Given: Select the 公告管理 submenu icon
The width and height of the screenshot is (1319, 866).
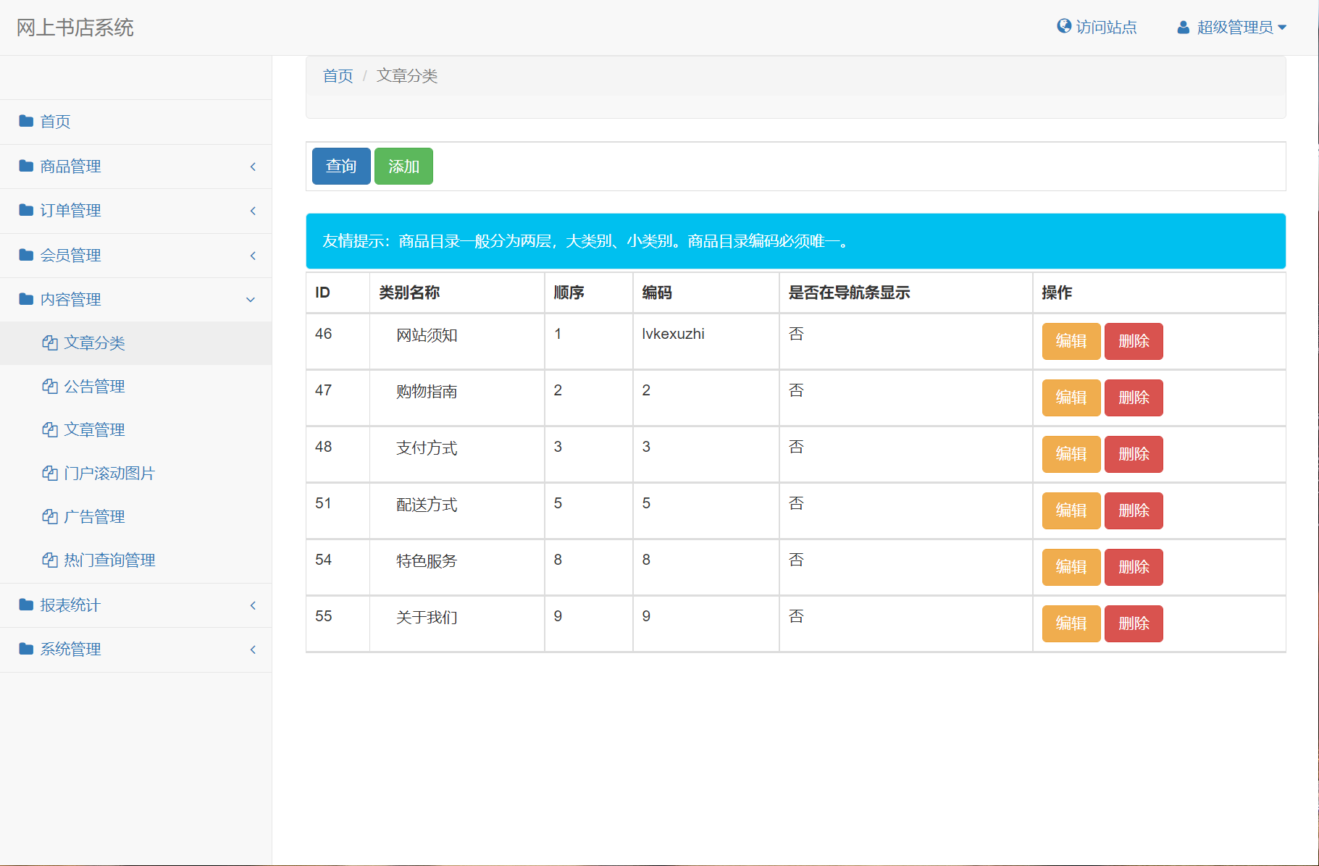Looking at the screenshot, I should (x=49, y=386).
